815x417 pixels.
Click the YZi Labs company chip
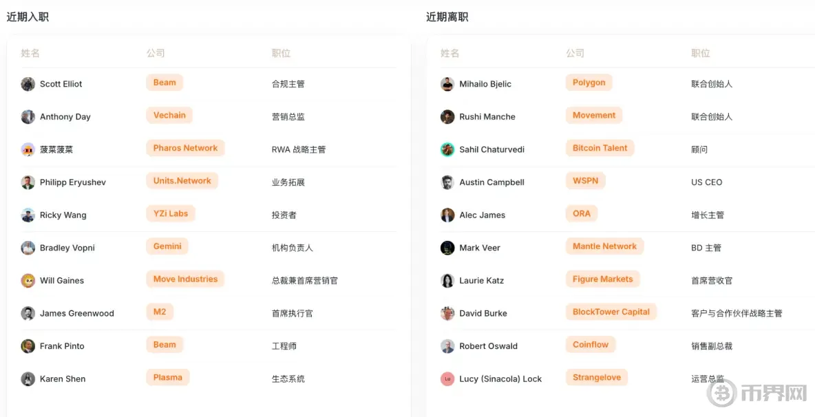pyautogui.click(x=170, y=213)
